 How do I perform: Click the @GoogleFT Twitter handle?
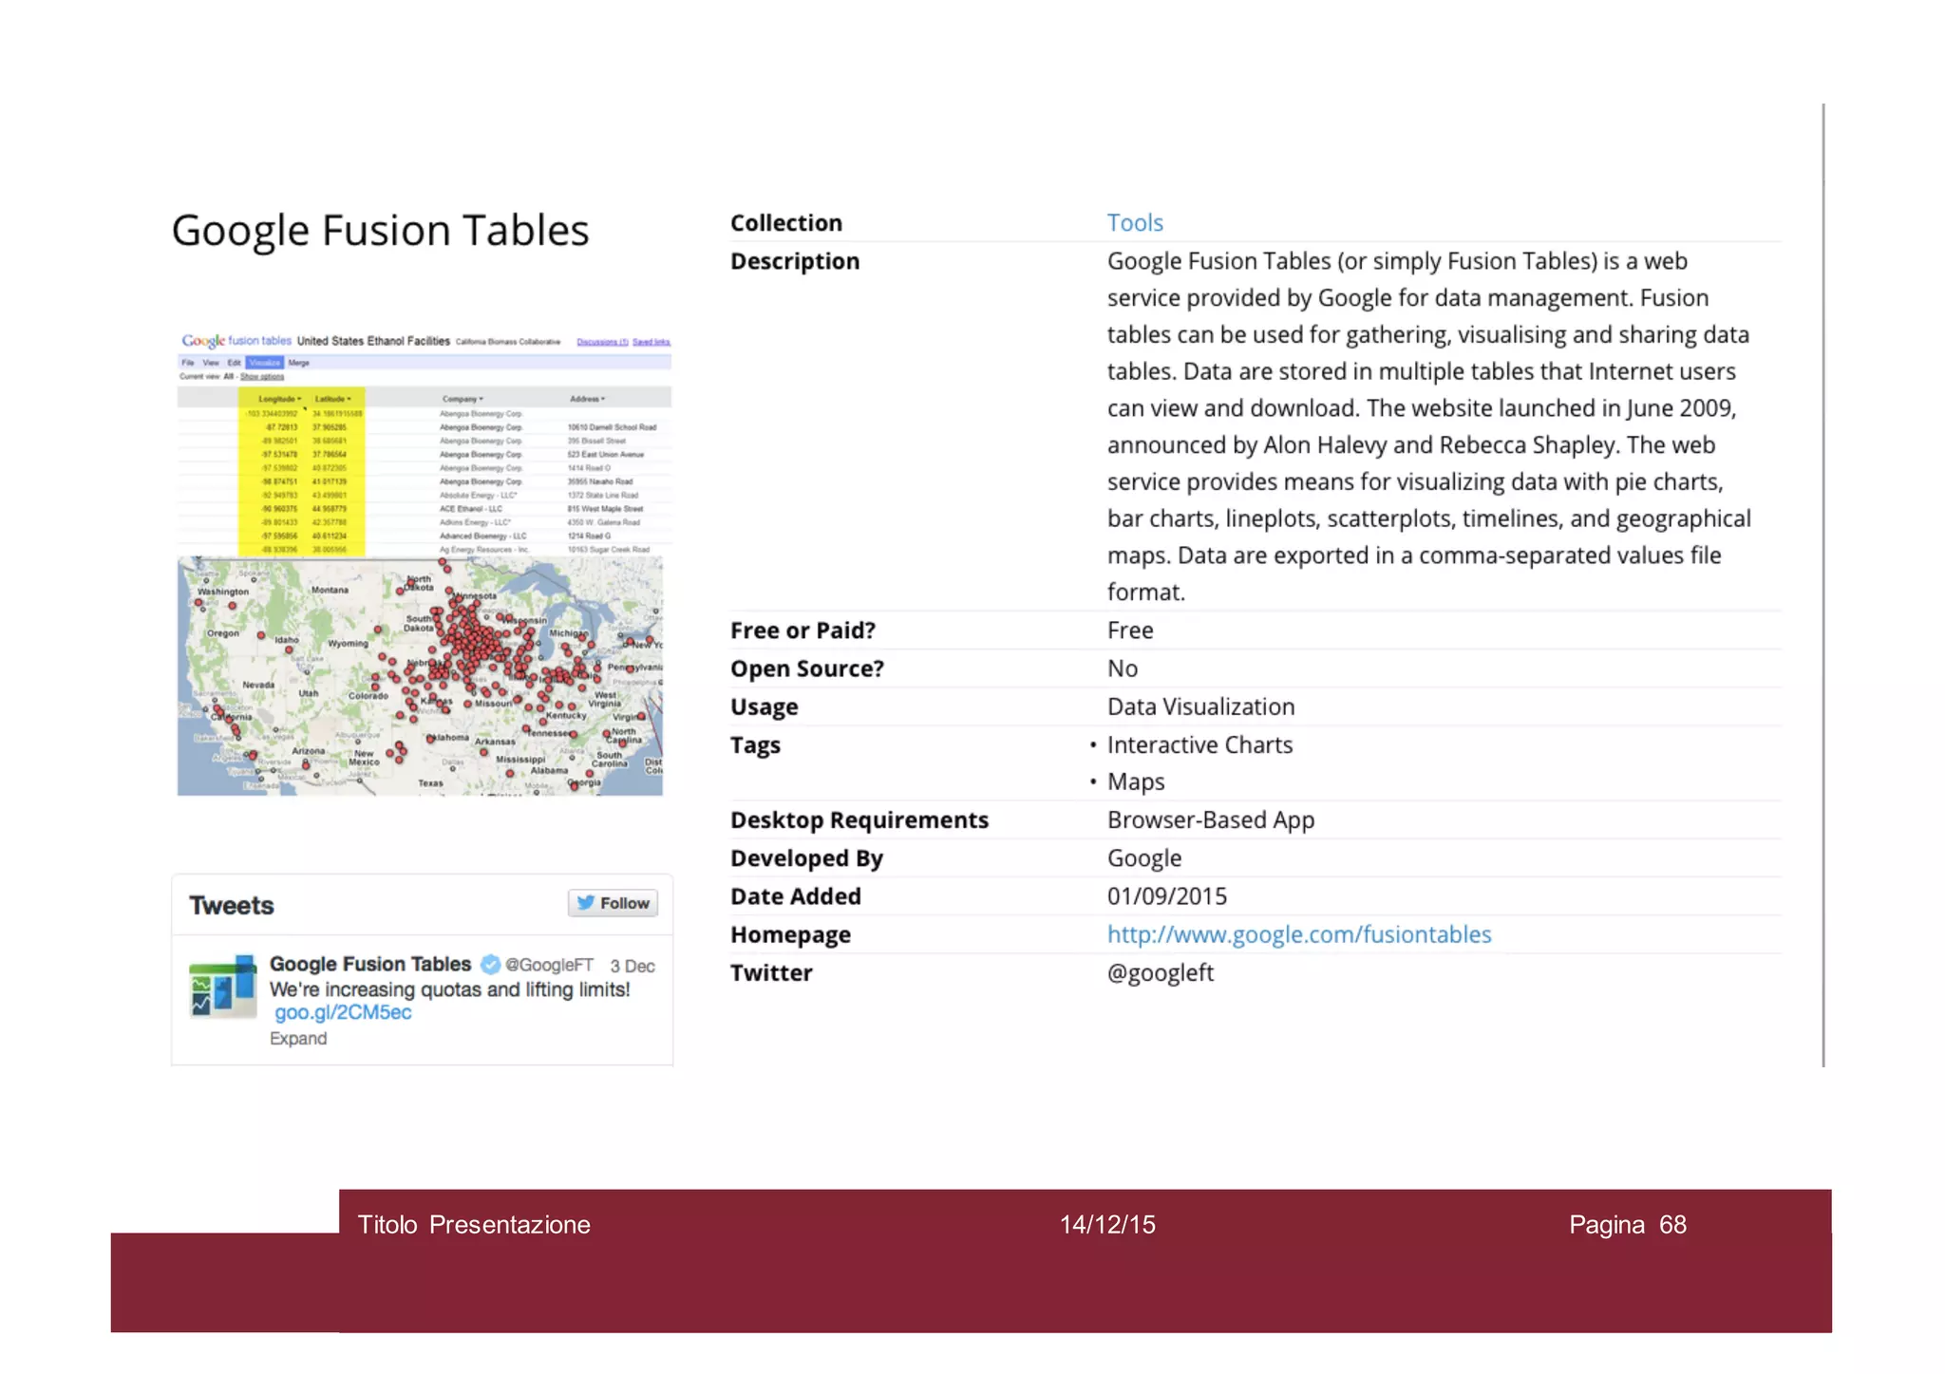[x=549, y=966]
